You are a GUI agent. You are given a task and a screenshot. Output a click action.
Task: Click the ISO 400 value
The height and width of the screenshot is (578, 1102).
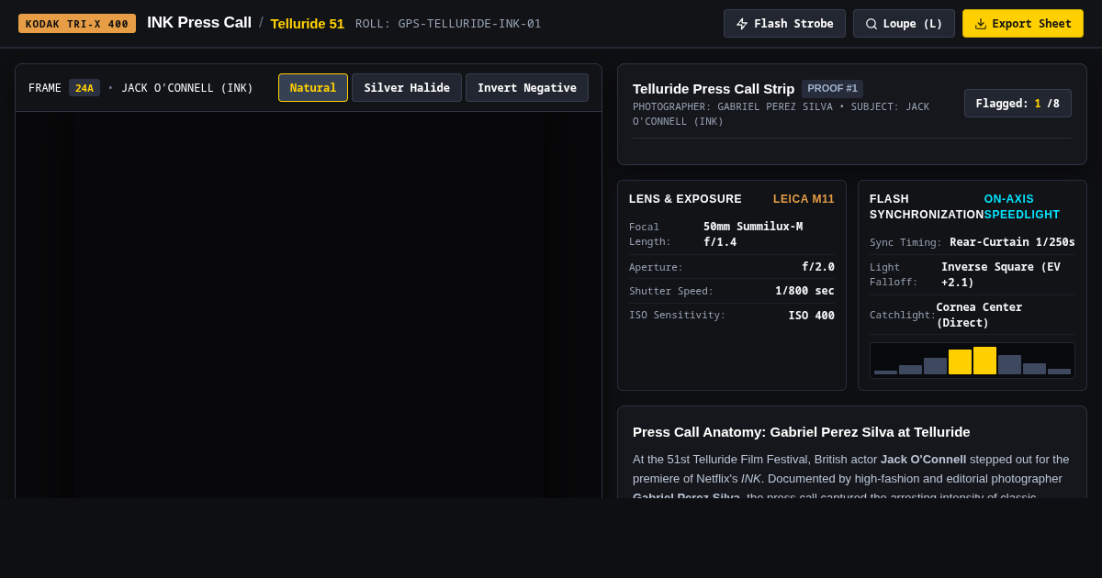811,316
